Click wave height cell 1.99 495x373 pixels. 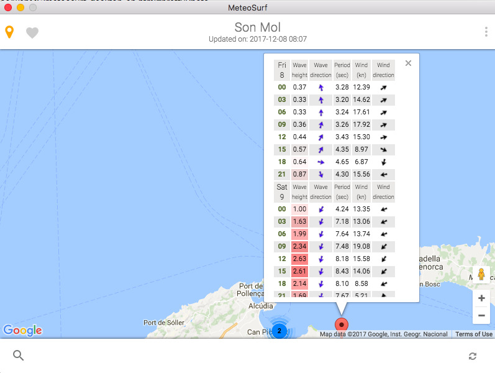(299, 234)
